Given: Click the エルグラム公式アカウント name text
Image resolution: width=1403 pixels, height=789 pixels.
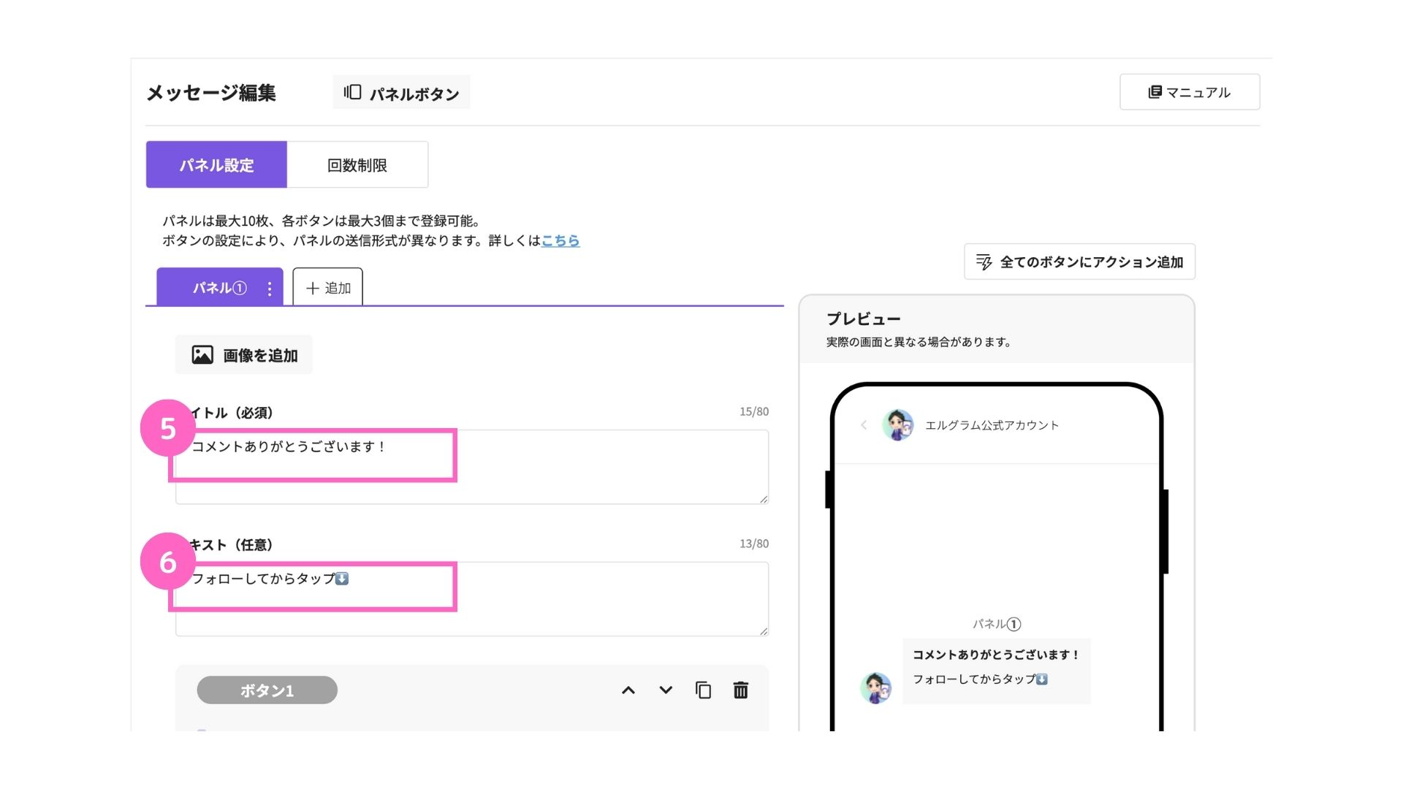Looking at the screenshot, I should 992,425.
